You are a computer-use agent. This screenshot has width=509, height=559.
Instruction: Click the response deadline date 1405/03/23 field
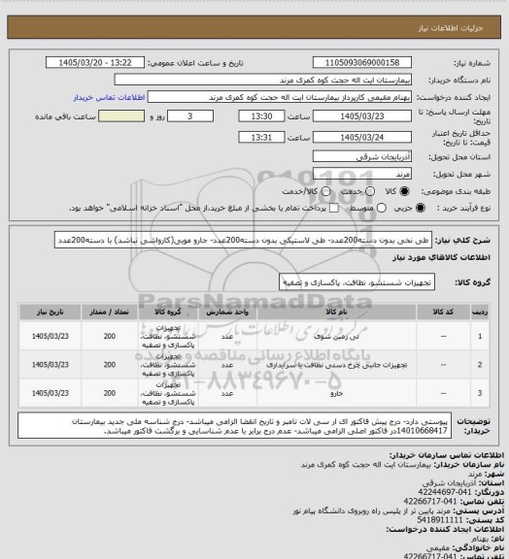pyautogui.click(x=362, y=116)
